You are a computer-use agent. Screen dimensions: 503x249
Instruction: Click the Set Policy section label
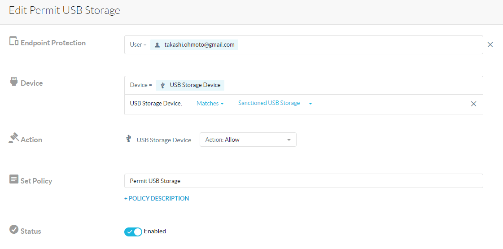coord(36,181)
